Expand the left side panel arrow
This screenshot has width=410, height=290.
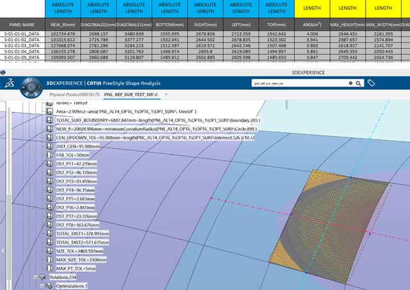[x=3, y=250]
